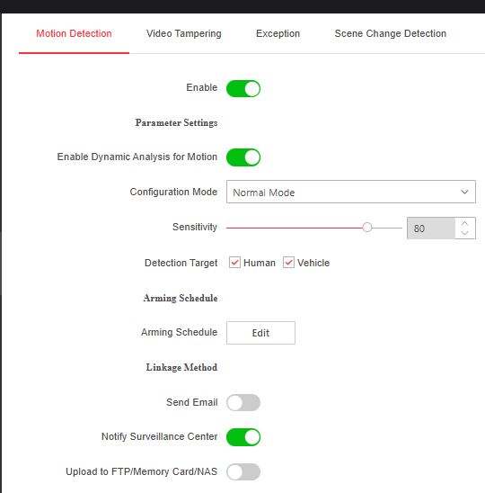Viewport: 485px width, 493px height.
Task: Open the Configuration Mode dropdown
Action: point(351,192)
